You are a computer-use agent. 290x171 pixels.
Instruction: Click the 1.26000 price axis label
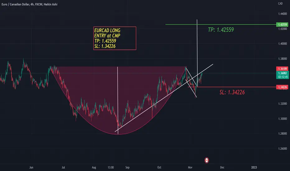(283, 149)
